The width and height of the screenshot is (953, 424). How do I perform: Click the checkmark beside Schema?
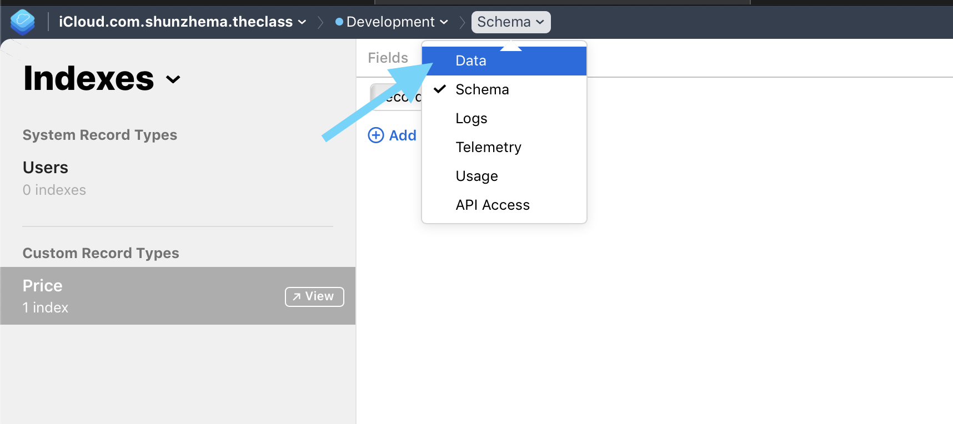440,89
